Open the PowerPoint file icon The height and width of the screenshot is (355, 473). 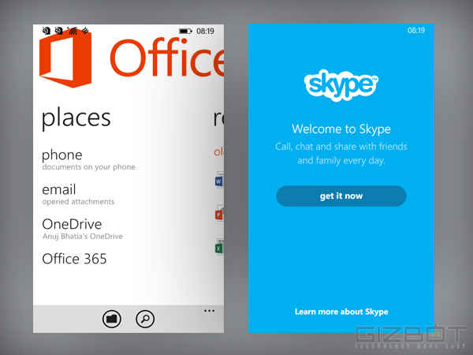click(x=219, y=214)
